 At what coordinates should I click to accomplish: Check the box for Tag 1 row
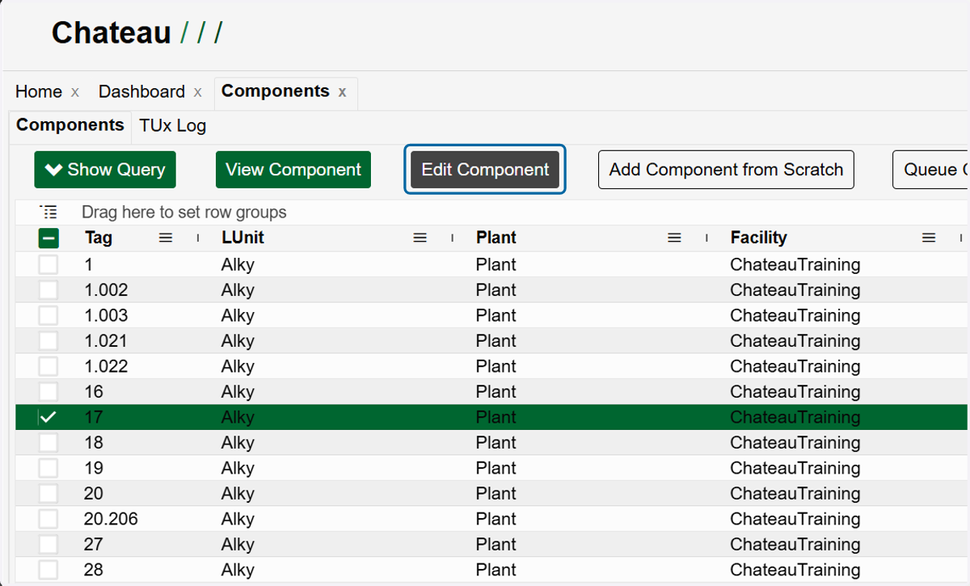(48, 264)
